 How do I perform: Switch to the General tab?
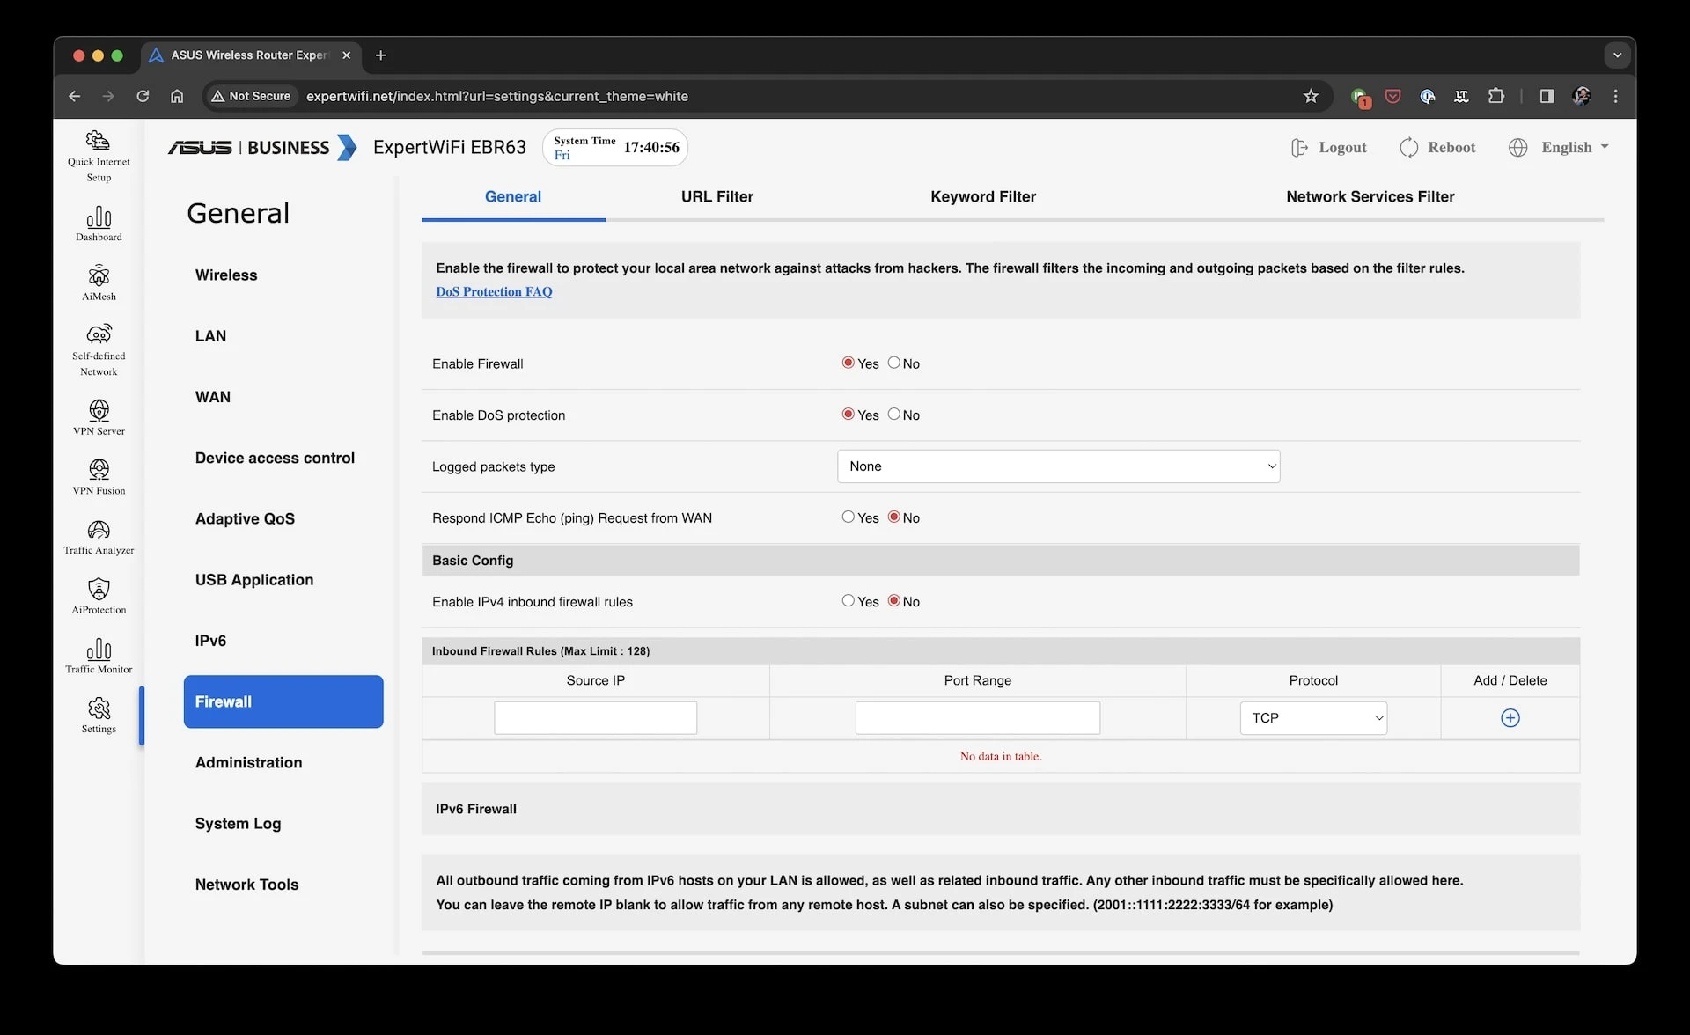coord(513,196)
